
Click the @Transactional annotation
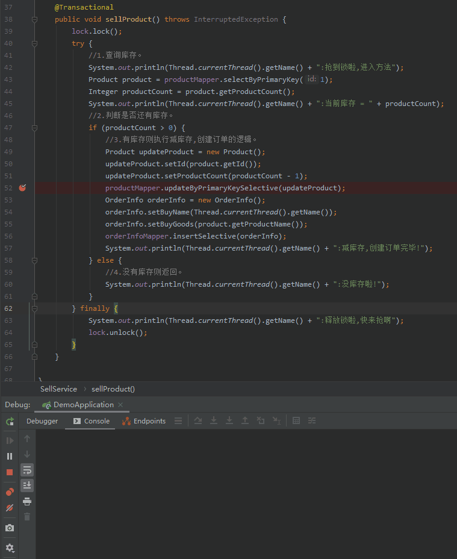pos(84,7)
